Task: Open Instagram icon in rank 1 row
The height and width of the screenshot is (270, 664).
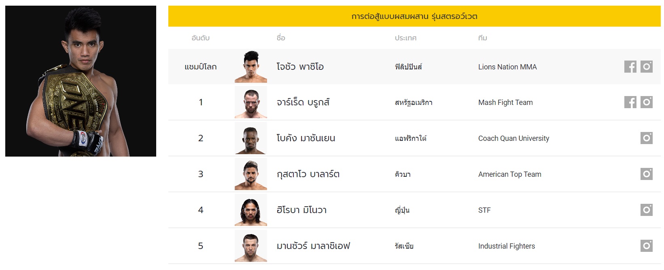Action: (647, 102)
